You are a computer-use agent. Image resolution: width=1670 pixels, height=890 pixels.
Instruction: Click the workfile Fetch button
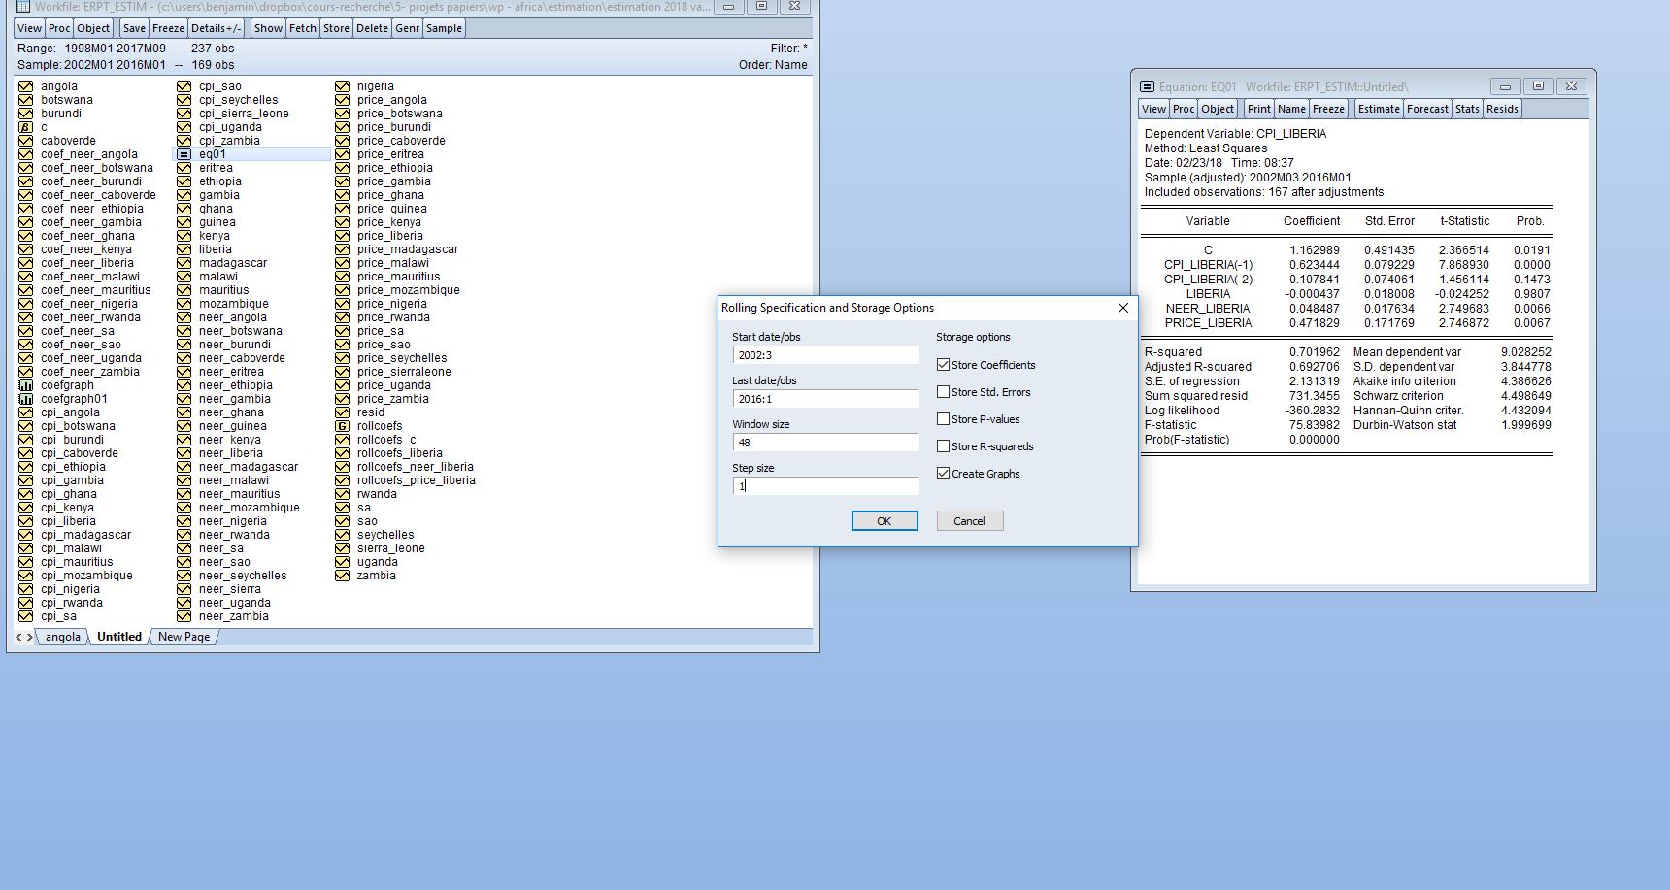coord(303,28)
